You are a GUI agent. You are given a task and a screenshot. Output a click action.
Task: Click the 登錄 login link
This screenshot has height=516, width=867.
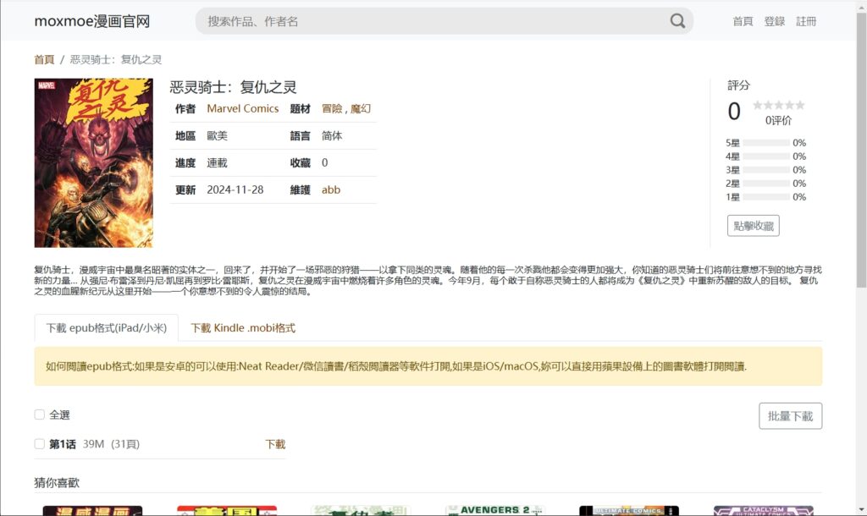tap(773, 21)
